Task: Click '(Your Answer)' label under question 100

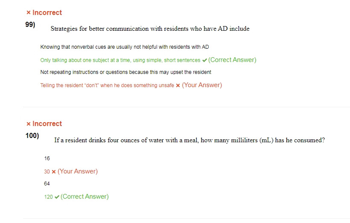Action: 78,171
